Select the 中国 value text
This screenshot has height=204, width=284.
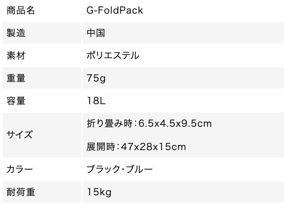pyautogui.click(x=96, y=33)
